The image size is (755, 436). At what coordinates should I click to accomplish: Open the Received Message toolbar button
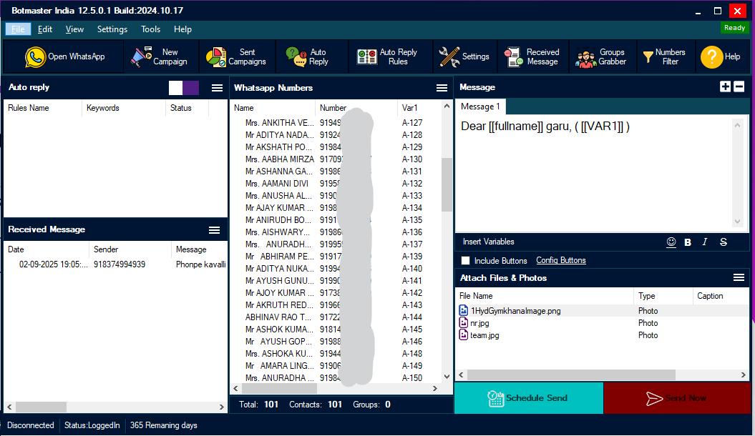532,56
